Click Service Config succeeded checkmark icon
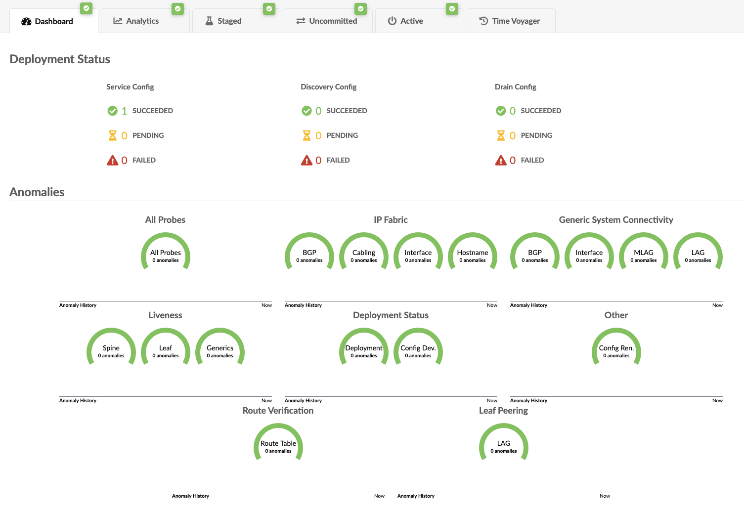The width and height of the screenshot is (744, 512). tap(113, 111)
